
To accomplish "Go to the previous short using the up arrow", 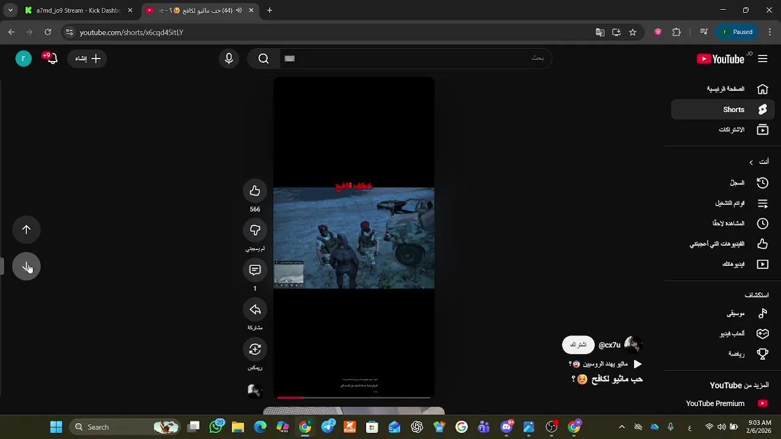I will [26, 230].
